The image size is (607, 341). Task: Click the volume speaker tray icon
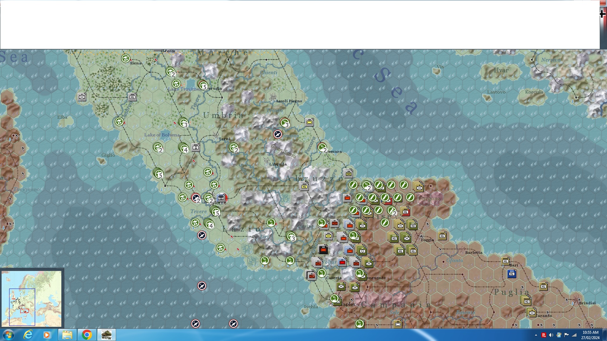click(551, 335)
